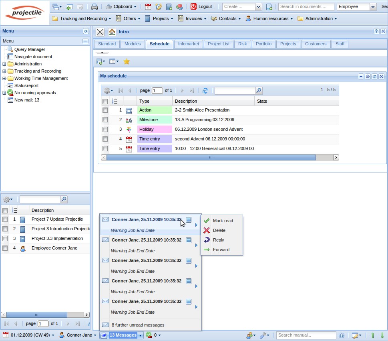Click the print icon in top toolbar

pos(94,6)
